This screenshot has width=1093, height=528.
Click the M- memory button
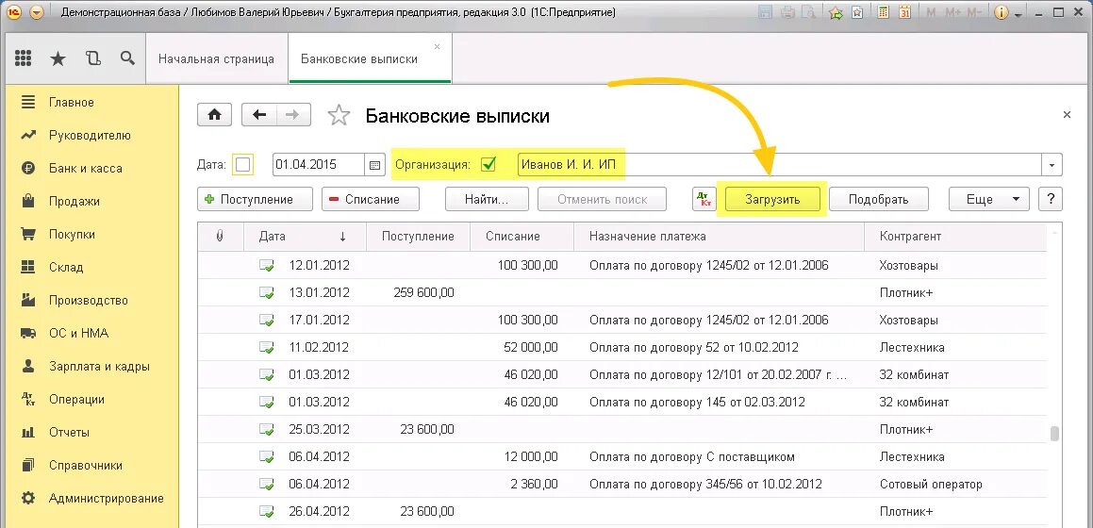[975, 12]
